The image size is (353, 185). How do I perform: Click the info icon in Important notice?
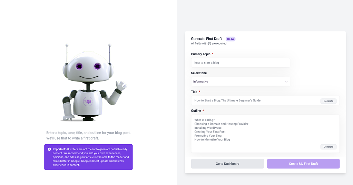pyautogui.click(x=49, y=149)
